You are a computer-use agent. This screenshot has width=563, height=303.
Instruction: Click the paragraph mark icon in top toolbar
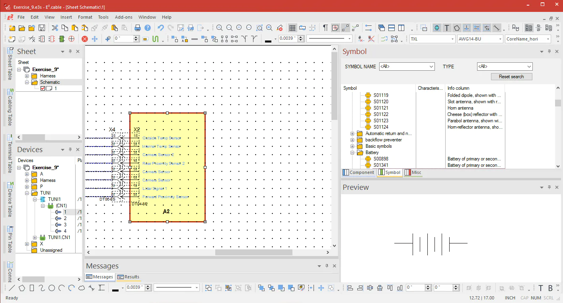point(325,28)
